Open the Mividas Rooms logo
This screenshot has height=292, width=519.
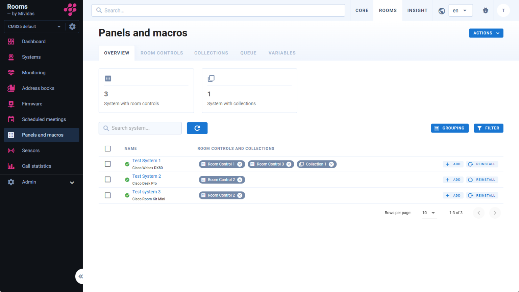tap(70, 9)
